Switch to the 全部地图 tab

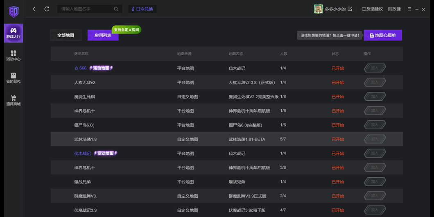coord(66,35)
